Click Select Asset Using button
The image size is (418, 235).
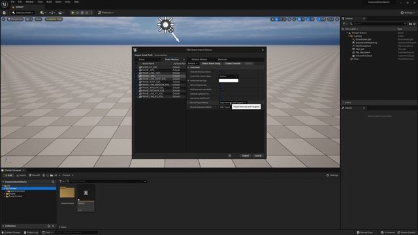211,63
